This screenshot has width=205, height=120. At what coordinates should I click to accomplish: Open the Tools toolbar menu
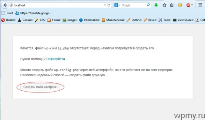[165, 20]
